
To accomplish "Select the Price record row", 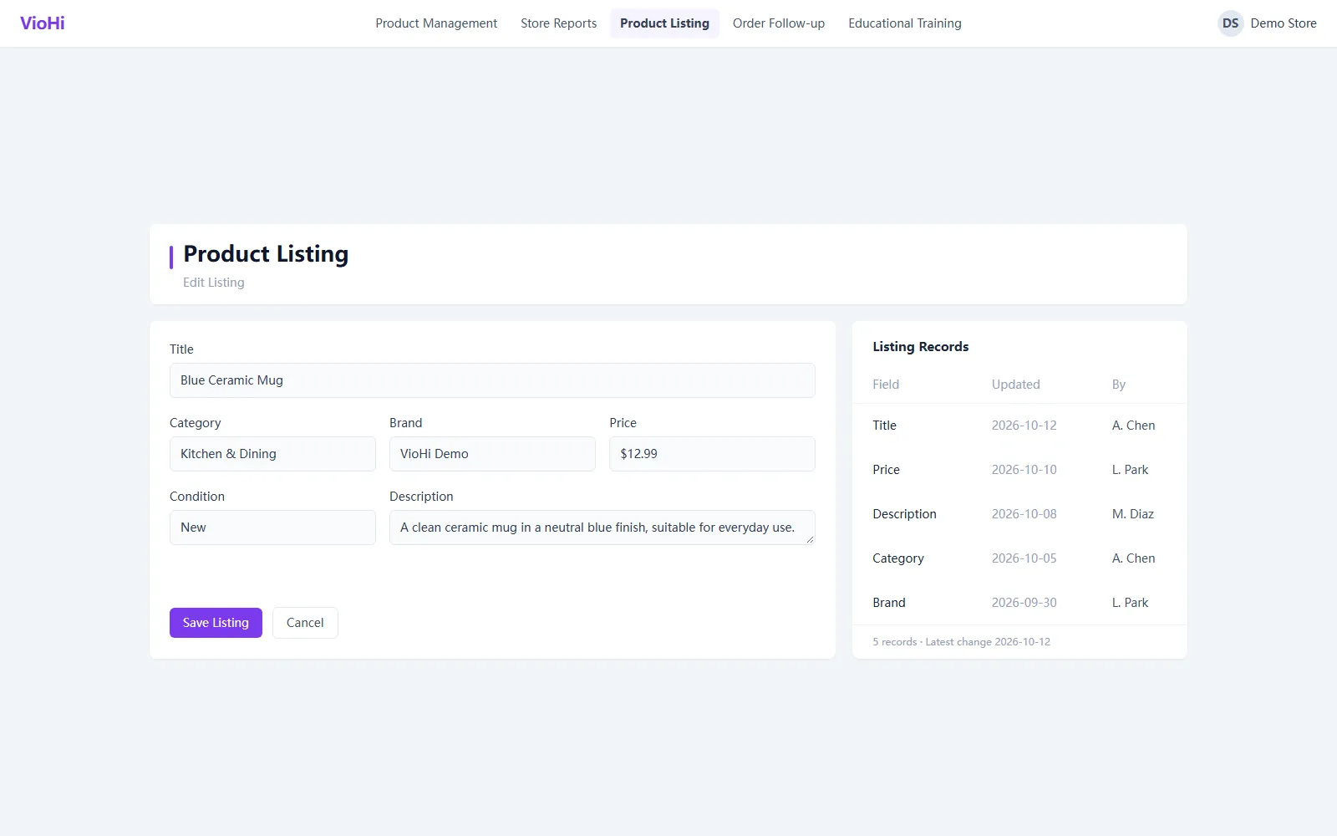I will click(1019, 470).
